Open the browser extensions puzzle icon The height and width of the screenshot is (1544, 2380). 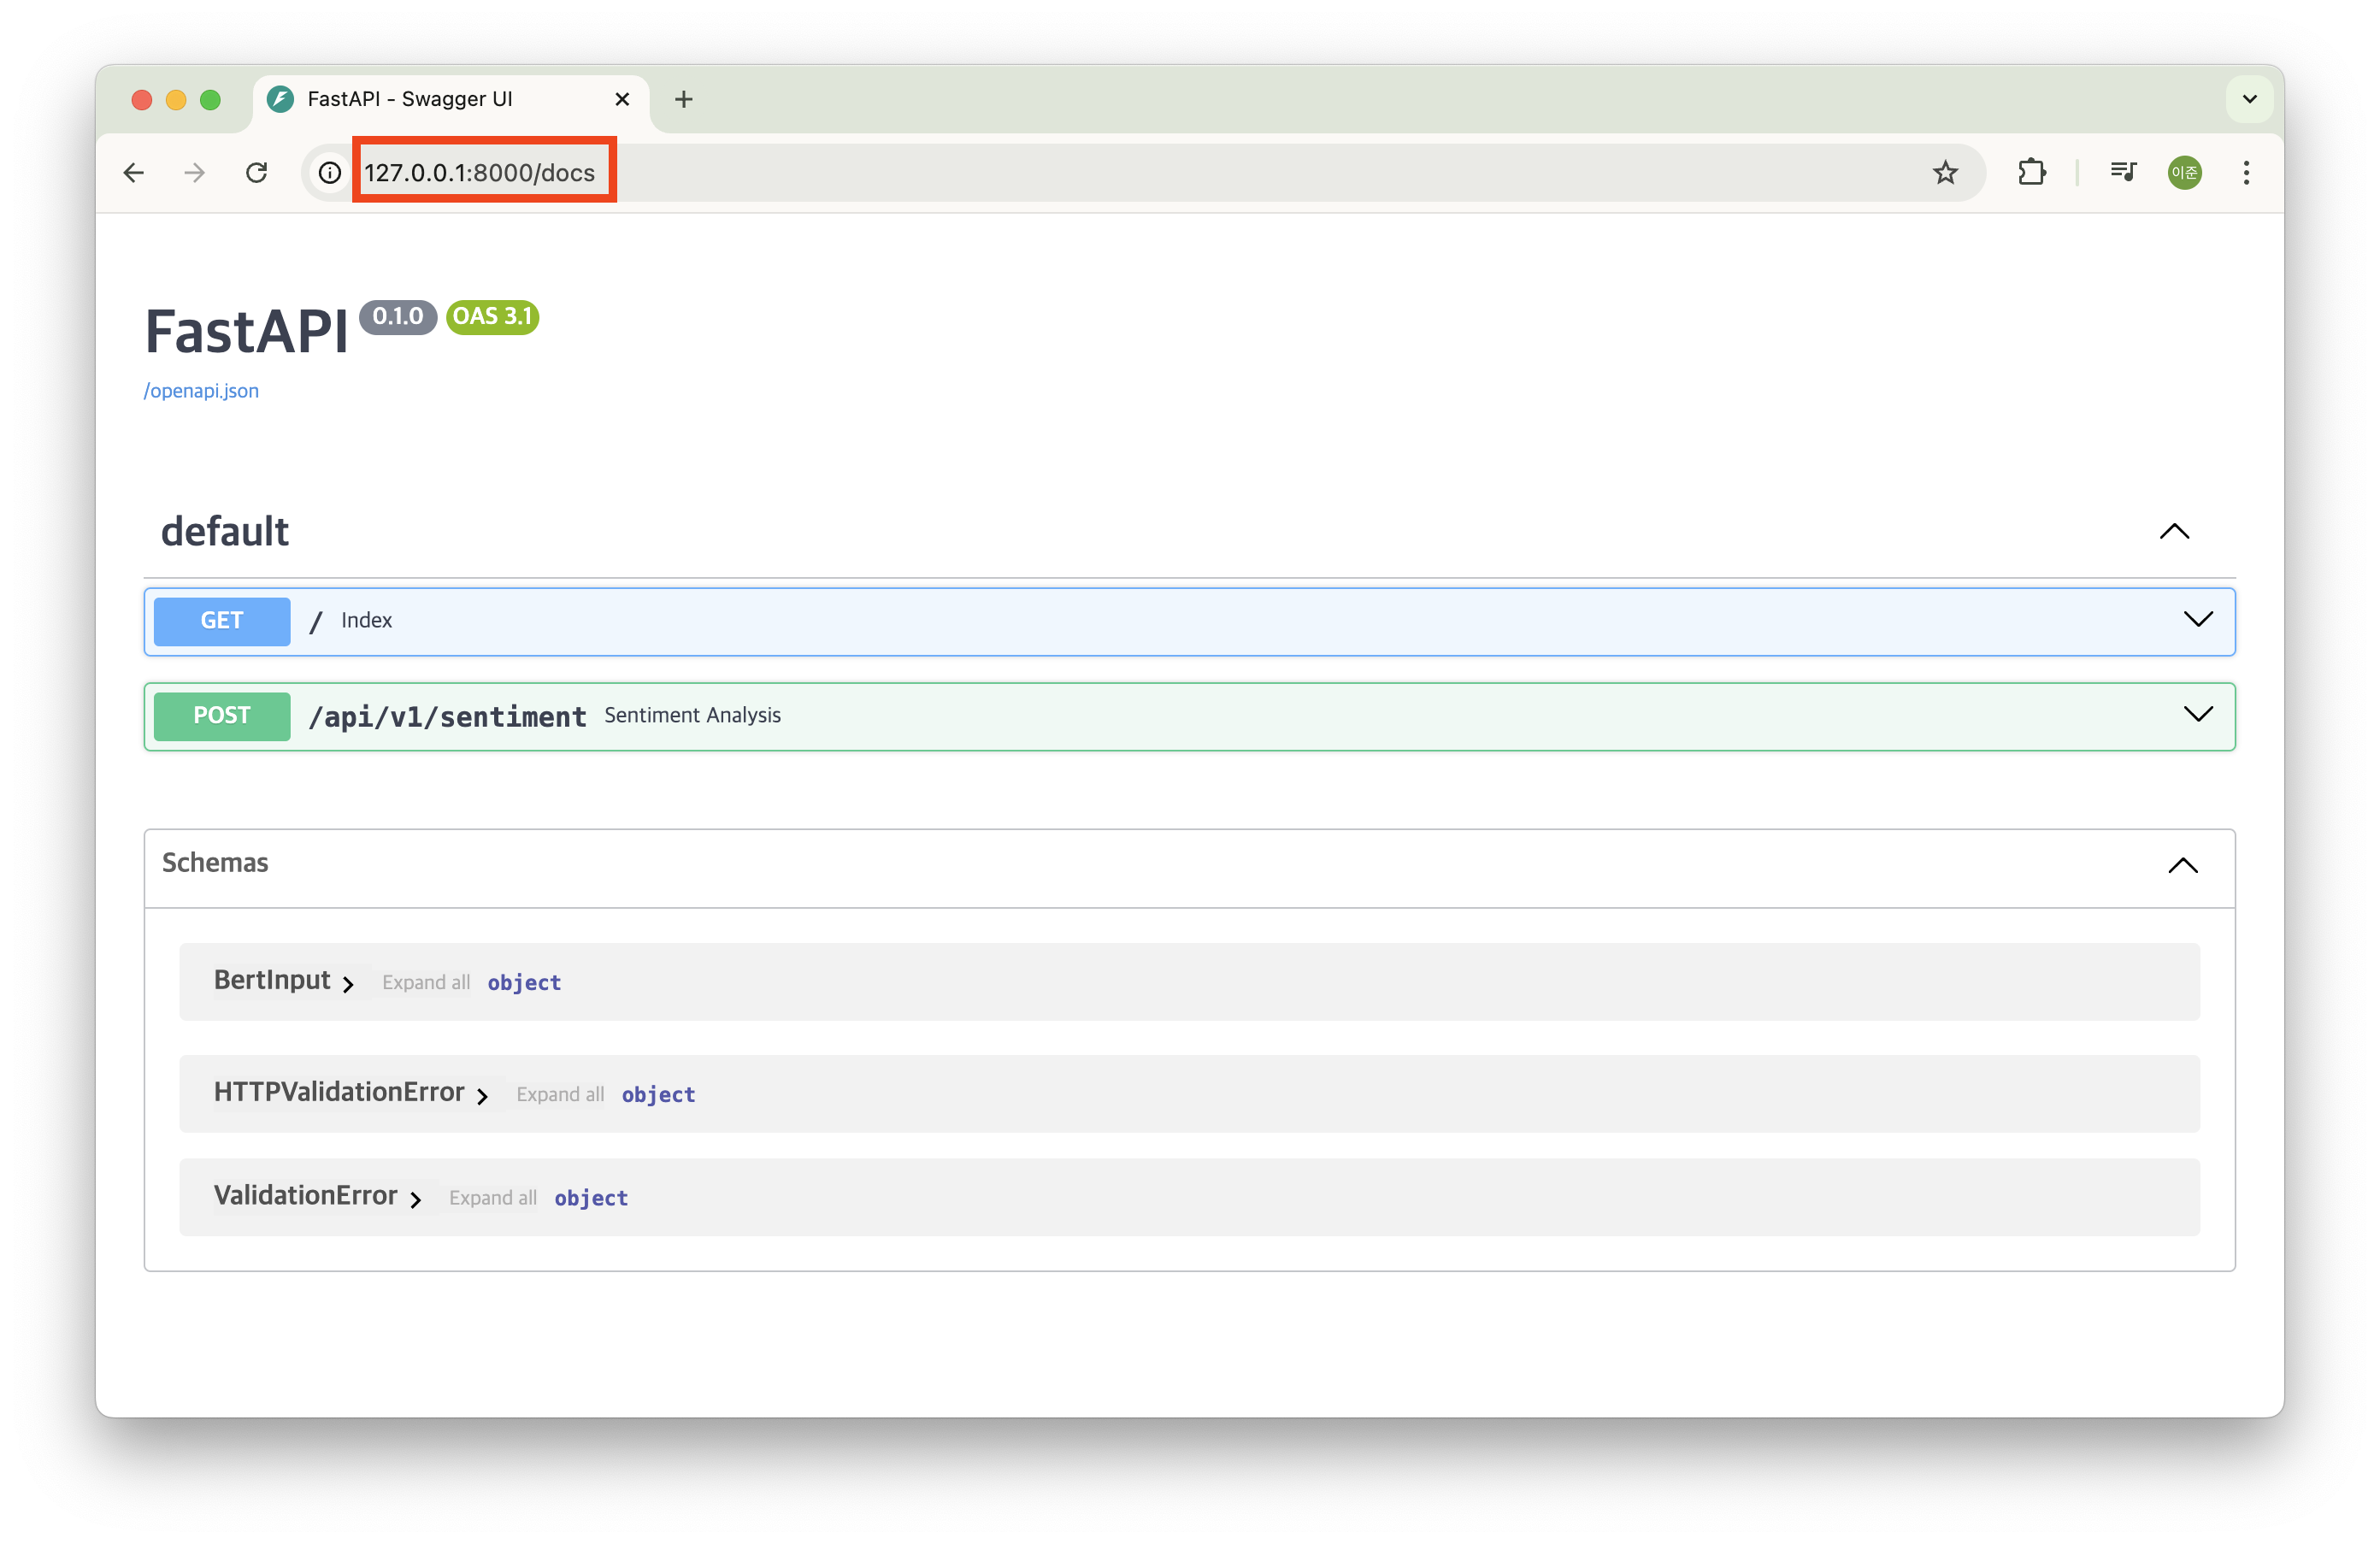2031,173
